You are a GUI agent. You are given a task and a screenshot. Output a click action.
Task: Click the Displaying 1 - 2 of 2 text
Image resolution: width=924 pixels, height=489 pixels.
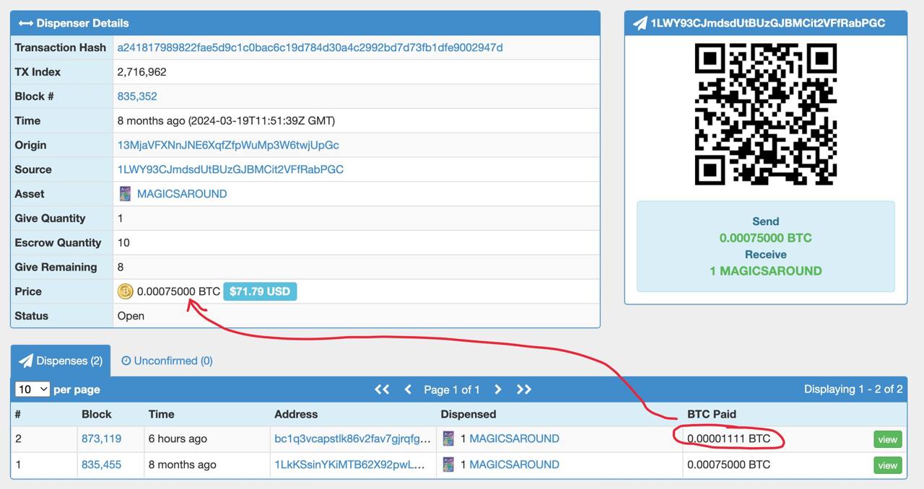853,389
